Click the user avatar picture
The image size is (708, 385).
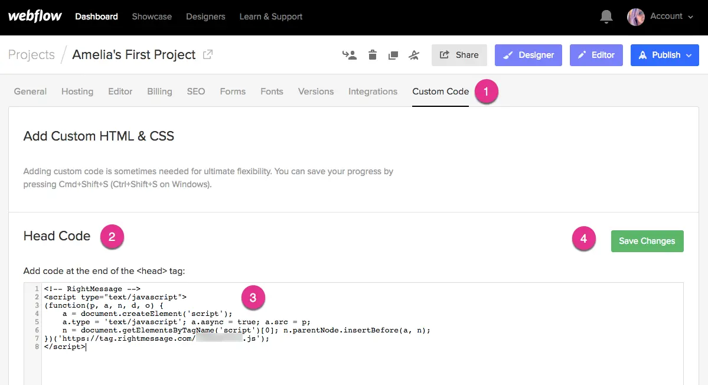pos(636,17)
